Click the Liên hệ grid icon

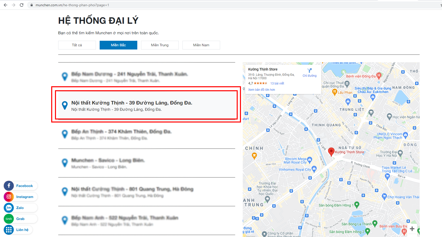point(9,230)
